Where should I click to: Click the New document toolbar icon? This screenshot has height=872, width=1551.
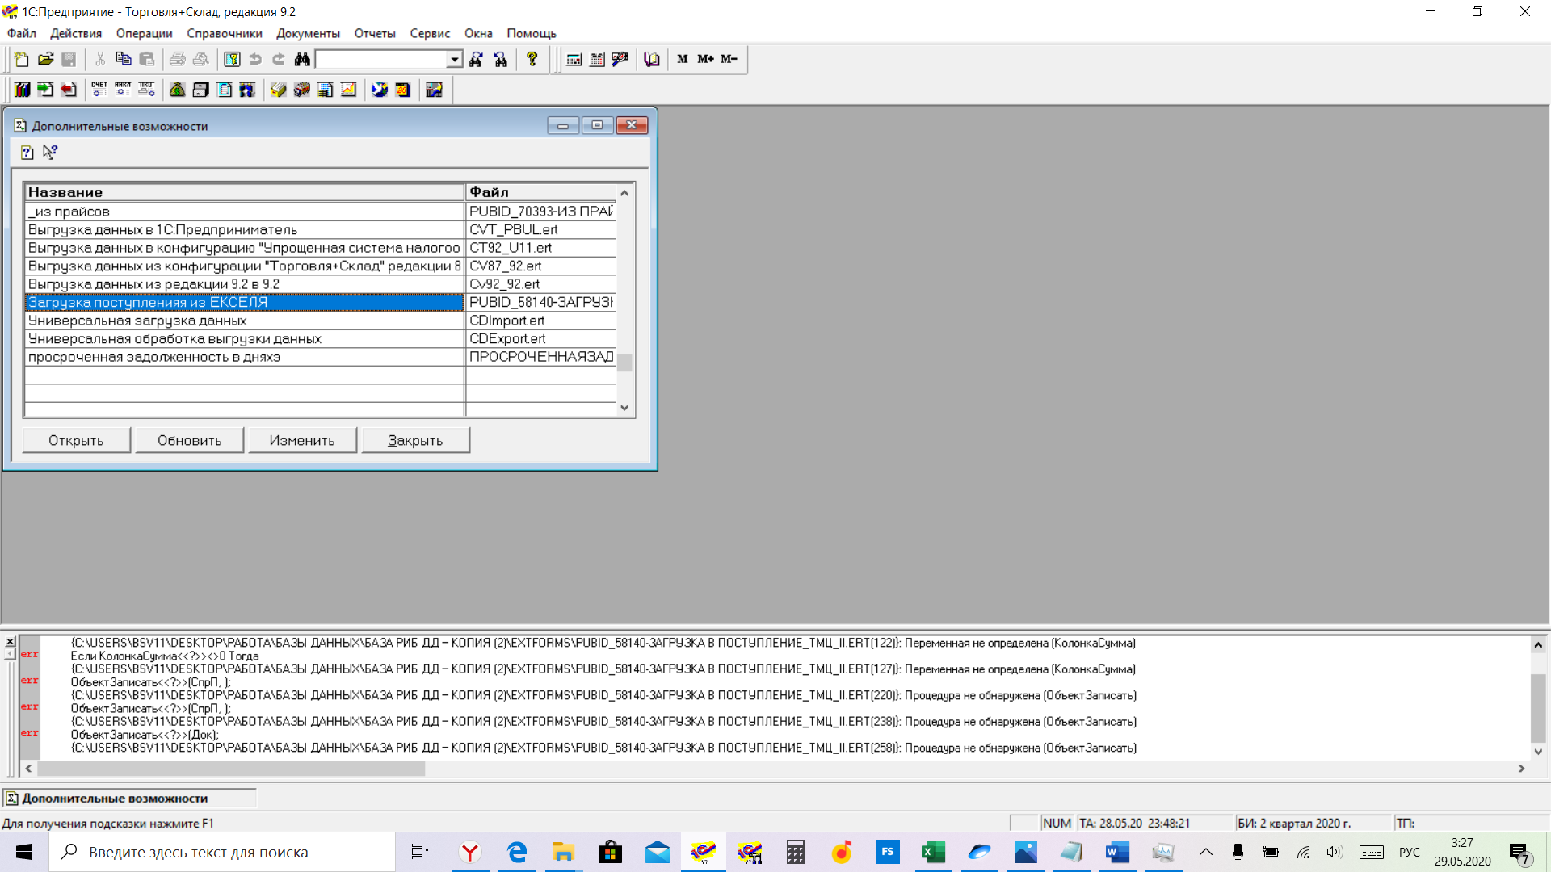[x=22, y=59]
